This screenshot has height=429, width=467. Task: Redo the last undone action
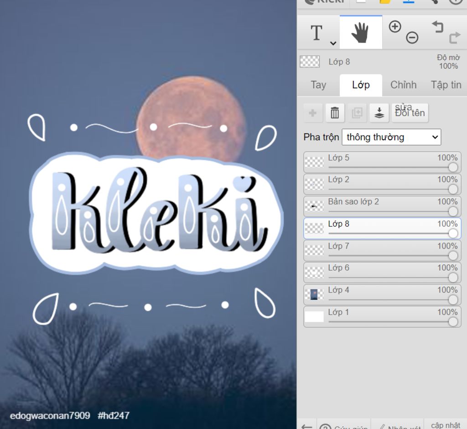tap(455, 38)
